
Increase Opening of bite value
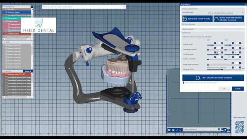[x=240, y=68]
